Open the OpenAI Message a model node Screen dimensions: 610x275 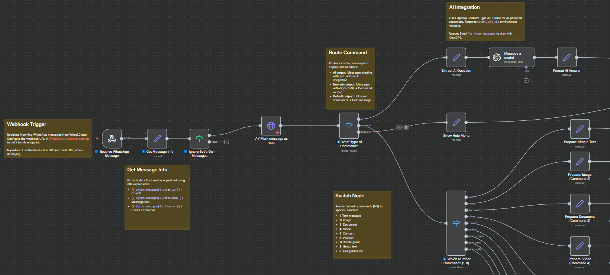[511, 57]
